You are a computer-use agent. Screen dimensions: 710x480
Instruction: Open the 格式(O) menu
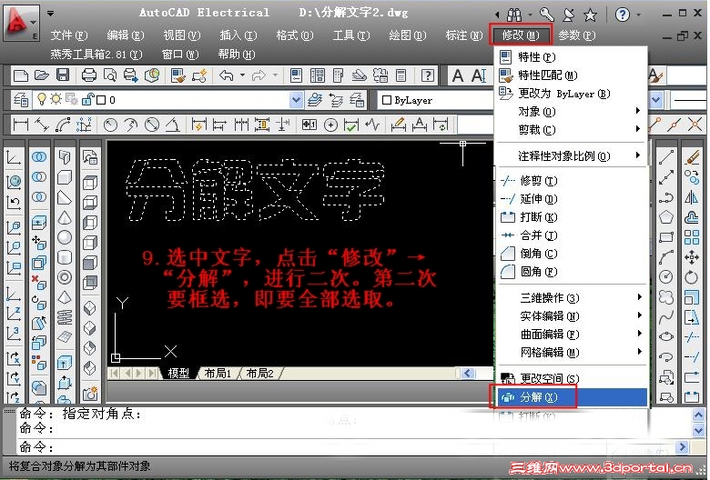tap(295, 35)
